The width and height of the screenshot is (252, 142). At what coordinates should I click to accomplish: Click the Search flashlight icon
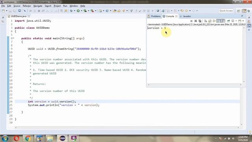[124, 11]
